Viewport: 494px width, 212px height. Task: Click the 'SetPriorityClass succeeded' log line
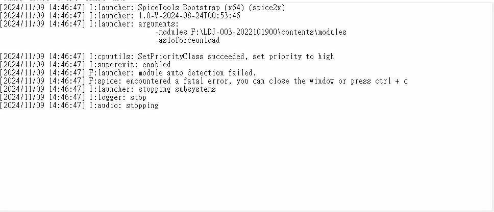pyautogui.click(x=167, y=57)
